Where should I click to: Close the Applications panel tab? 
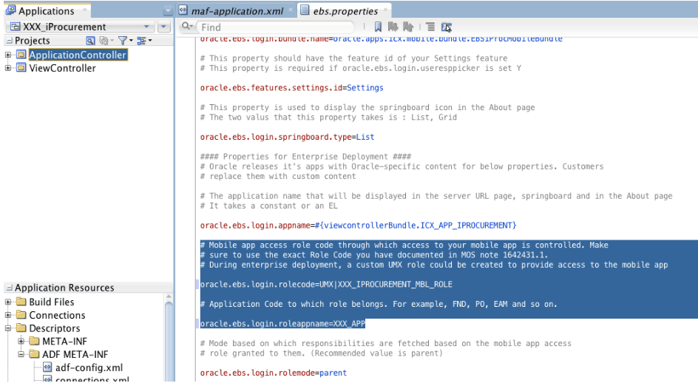(84, 10)
